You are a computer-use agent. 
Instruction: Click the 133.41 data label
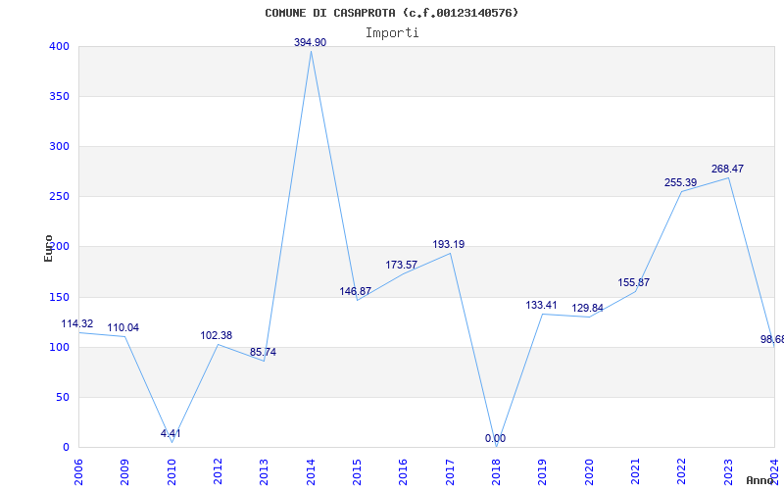point(541,305)
